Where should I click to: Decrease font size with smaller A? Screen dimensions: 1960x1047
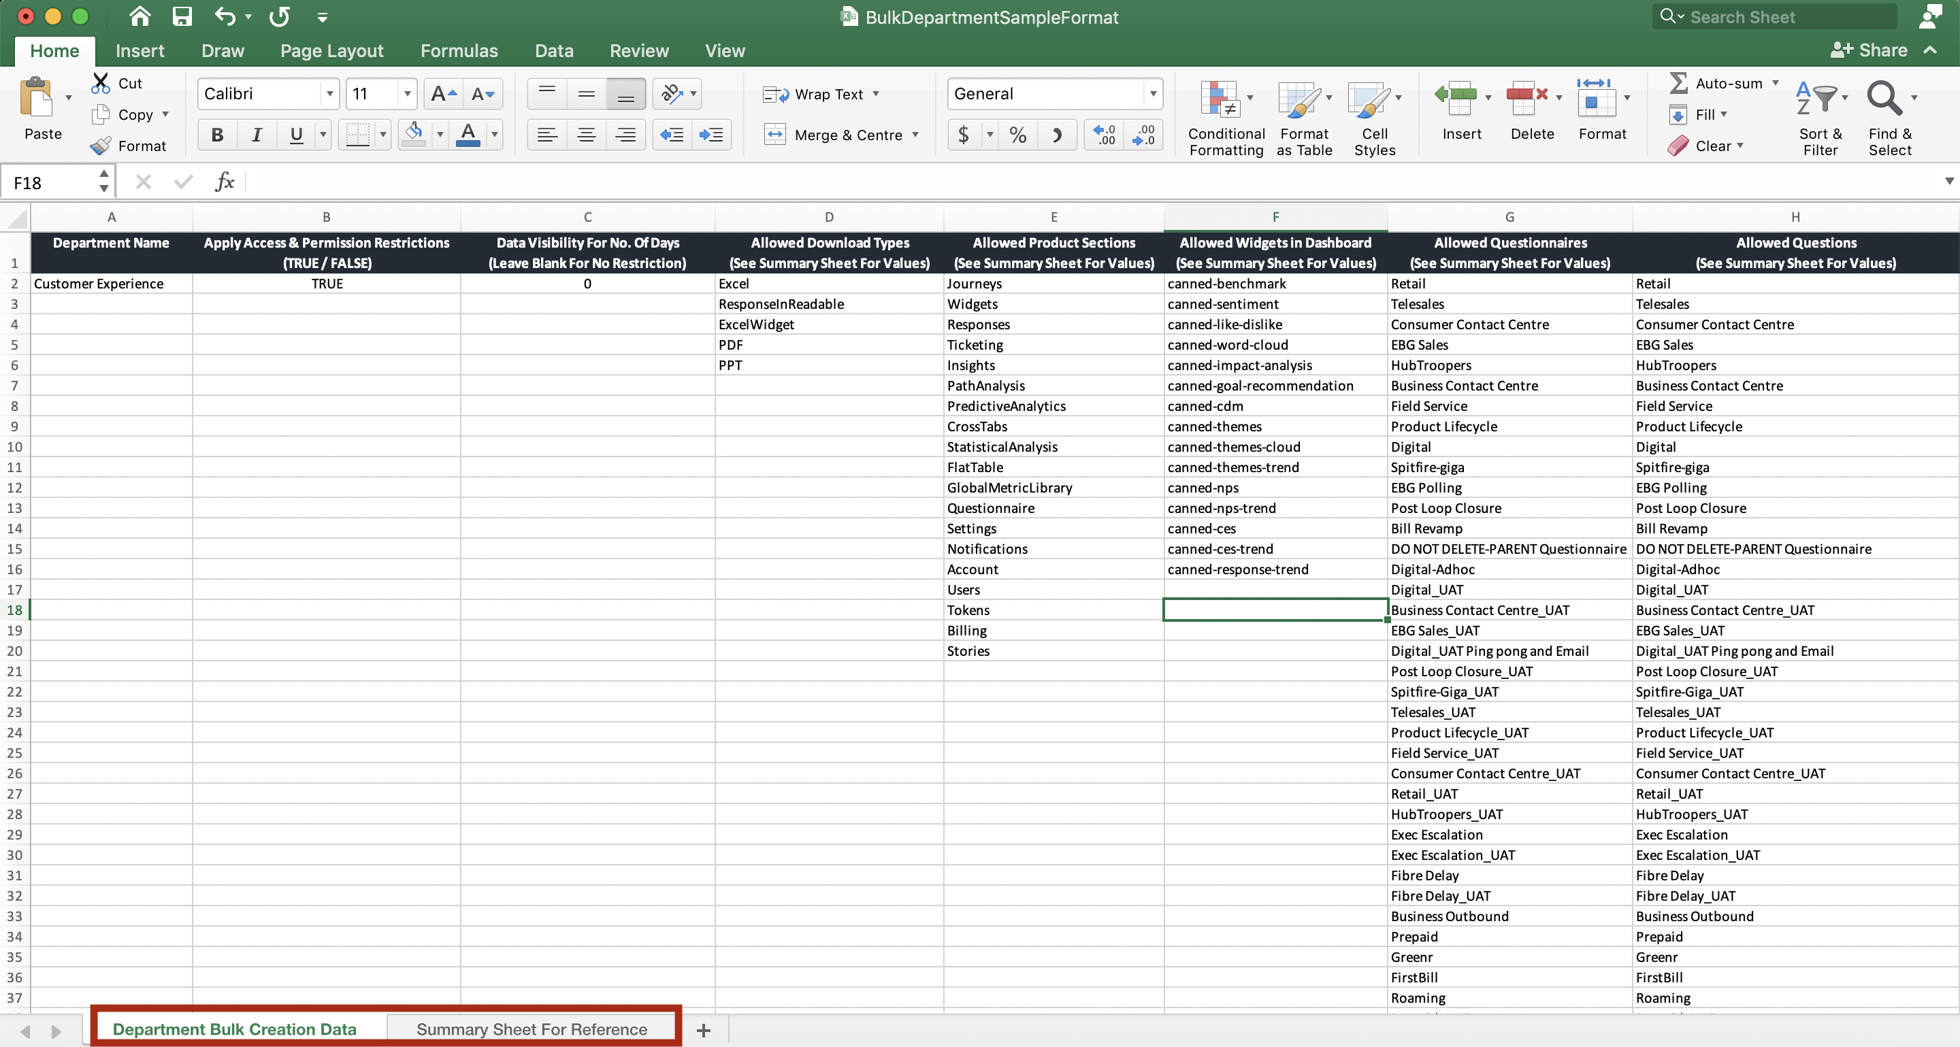pos(483,95)
